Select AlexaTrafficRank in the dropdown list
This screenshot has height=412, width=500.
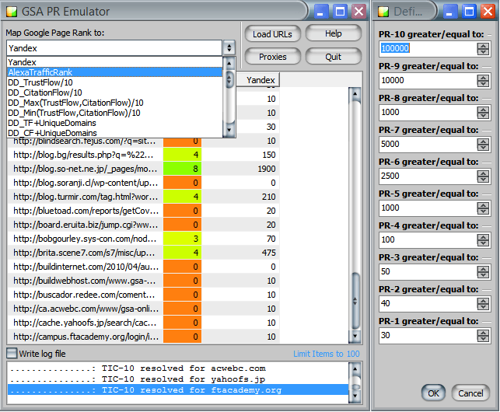point(114,72)
